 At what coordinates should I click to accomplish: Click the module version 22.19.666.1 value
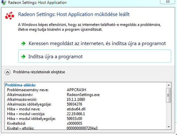(x=76, y=114)
